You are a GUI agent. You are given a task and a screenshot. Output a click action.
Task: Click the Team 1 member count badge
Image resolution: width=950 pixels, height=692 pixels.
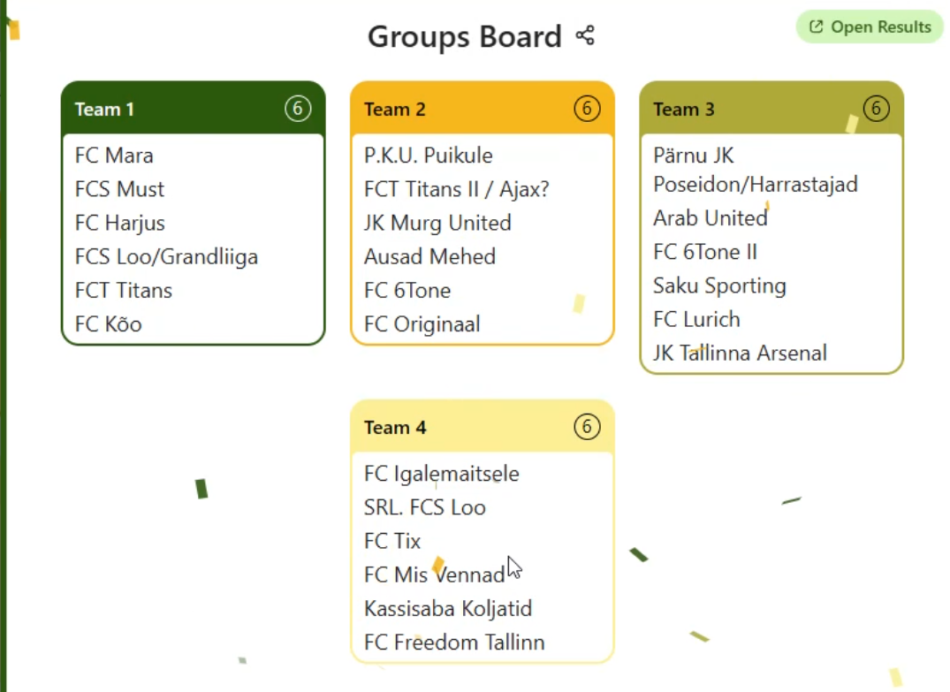coord(298,109)
